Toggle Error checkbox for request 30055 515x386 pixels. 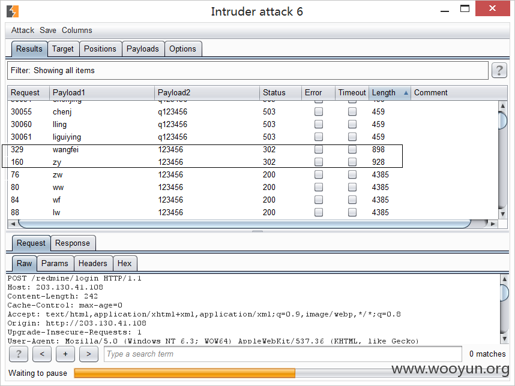click(319, 111)
